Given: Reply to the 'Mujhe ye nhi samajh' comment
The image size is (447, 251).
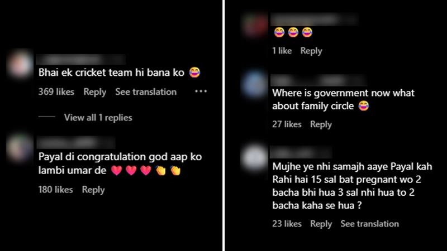Looking at the screenshot, I should coord(321,224).
